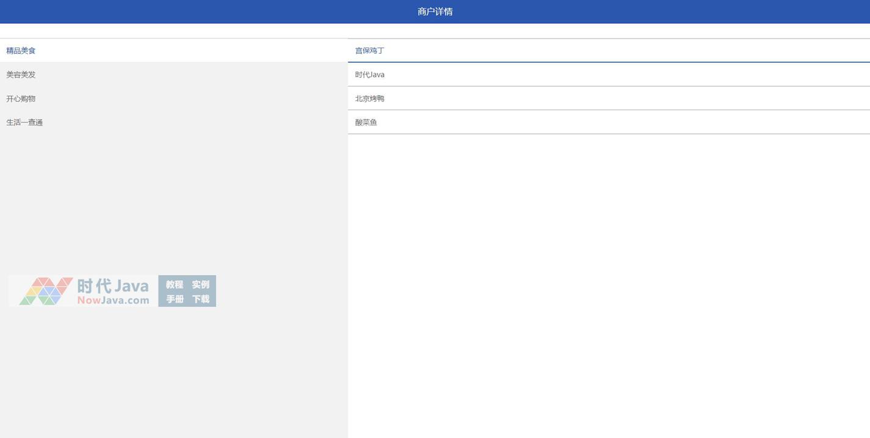Select the 精品美食 category

(x=21, y=51)
